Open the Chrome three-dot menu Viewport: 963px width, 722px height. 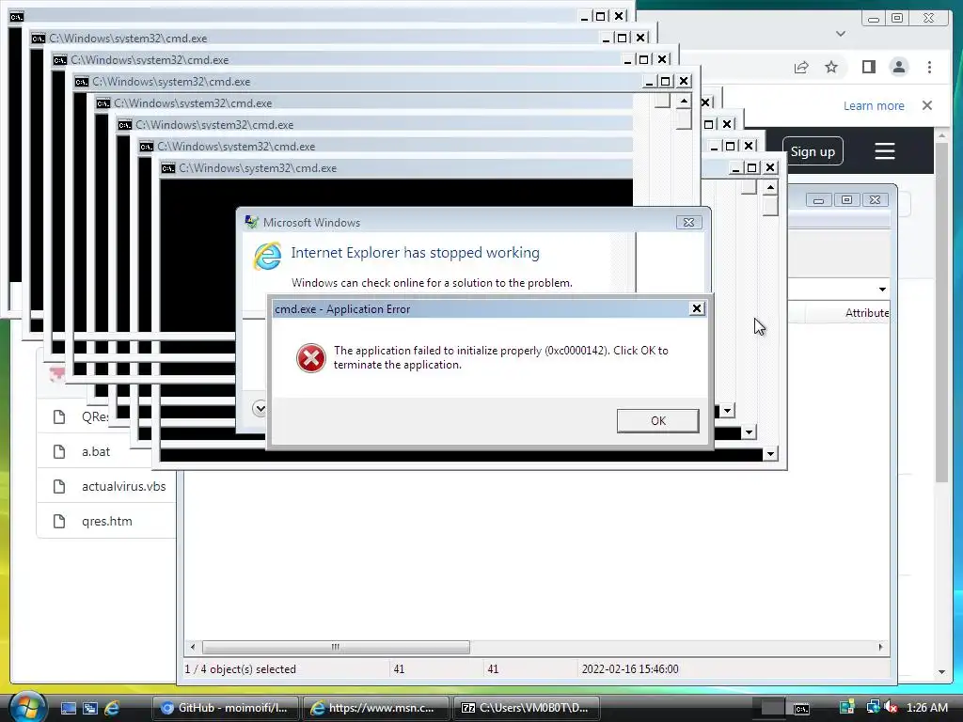tap(929, 67)
